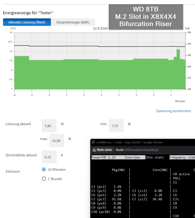Viewport: 195px width, 218px height.
Task: Click the Core(HW) column header
Action: [160, 170]
